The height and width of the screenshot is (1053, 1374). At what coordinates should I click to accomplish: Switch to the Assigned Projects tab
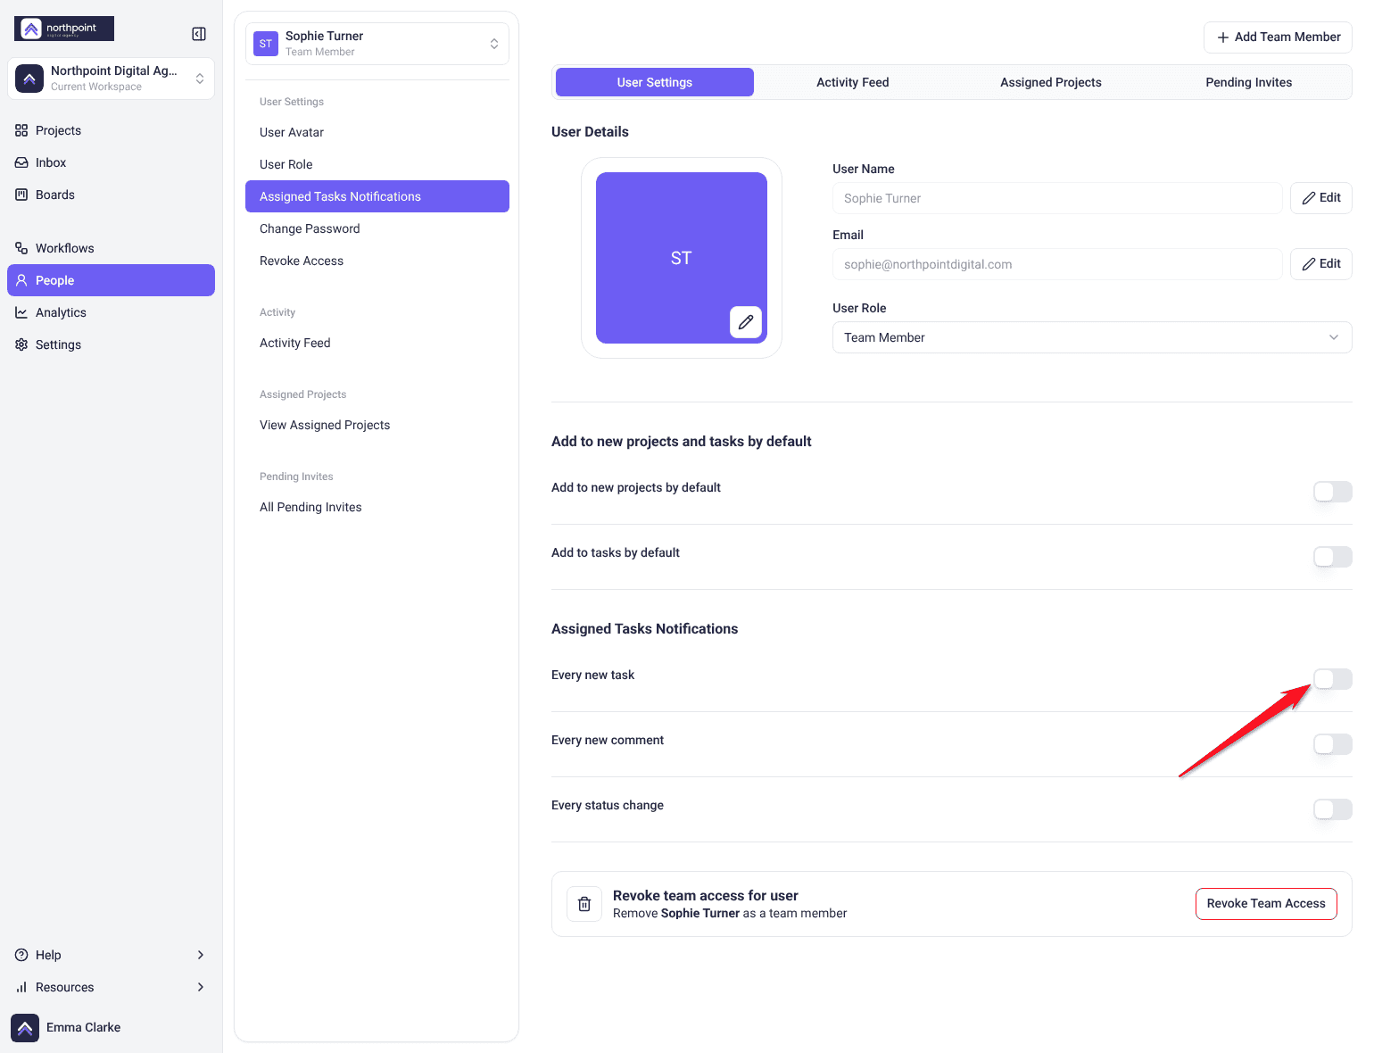point(1051,82)
